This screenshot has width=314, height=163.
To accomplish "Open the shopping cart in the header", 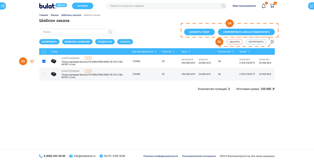I will coord(272,6).
